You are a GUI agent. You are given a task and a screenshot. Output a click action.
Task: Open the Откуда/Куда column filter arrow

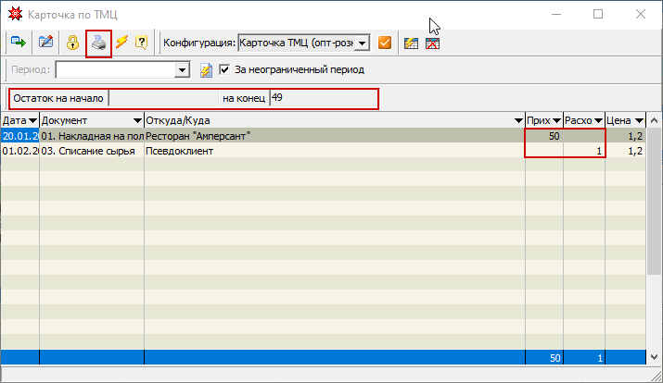coord(518,121)
